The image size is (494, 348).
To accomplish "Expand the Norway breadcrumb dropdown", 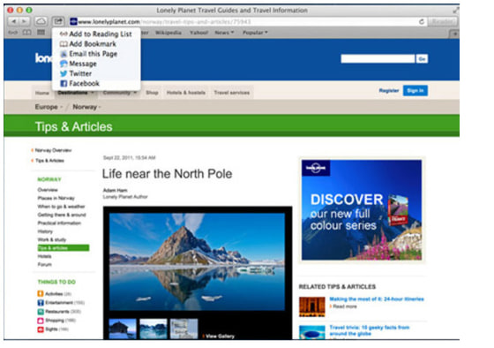I will click(x=86, y=107).
